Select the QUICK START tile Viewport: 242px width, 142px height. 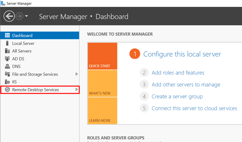coord(102,56)
